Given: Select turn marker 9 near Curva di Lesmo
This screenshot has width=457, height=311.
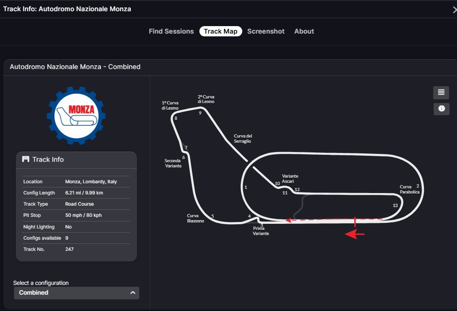Looking at the screenshot, I should (x=200, y=112).
